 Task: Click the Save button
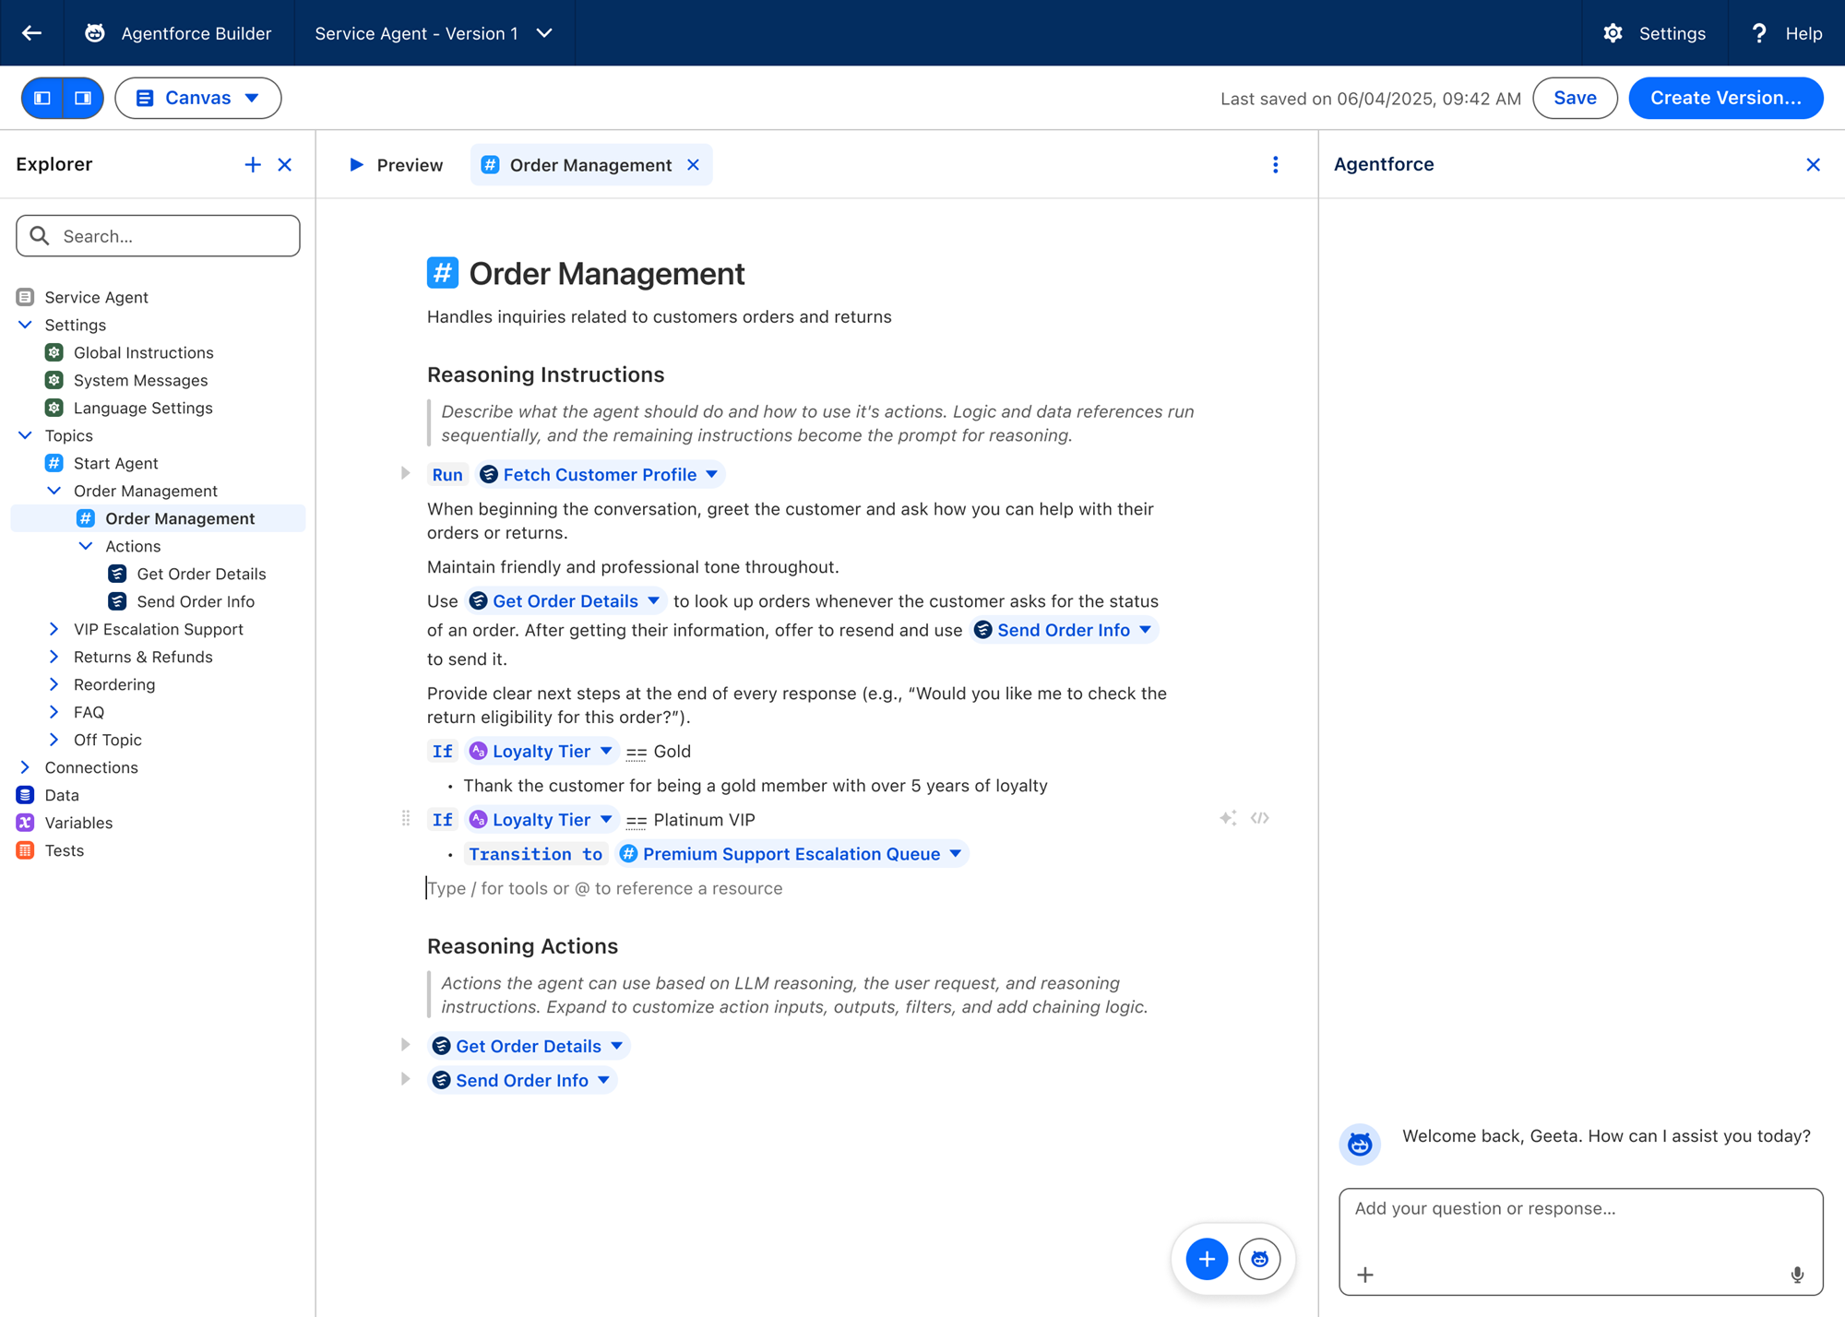click(x=1574, y=98)
